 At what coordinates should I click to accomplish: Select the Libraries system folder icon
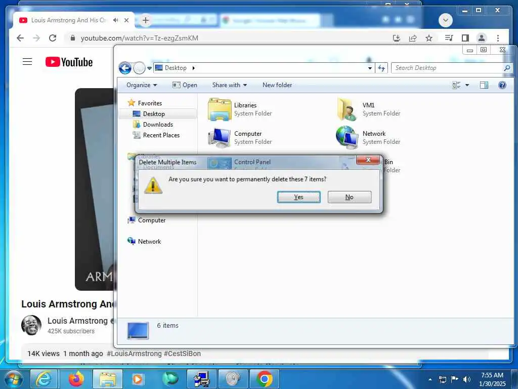[220, 109]
